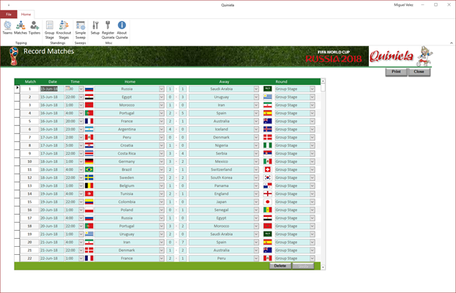
Task: Show Group Stage standings
Action: 50,30
